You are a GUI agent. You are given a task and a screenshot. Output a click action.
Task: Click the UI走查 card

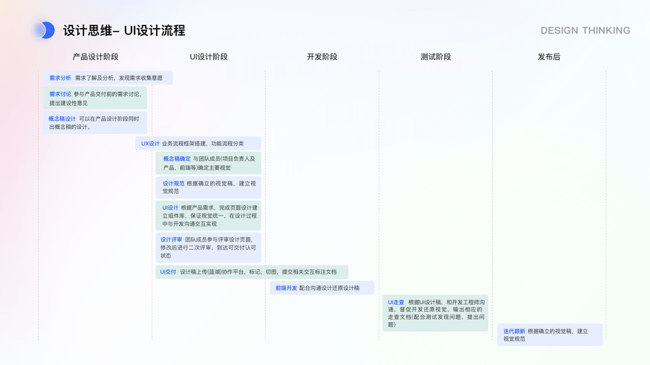click(x=436, y=313)
